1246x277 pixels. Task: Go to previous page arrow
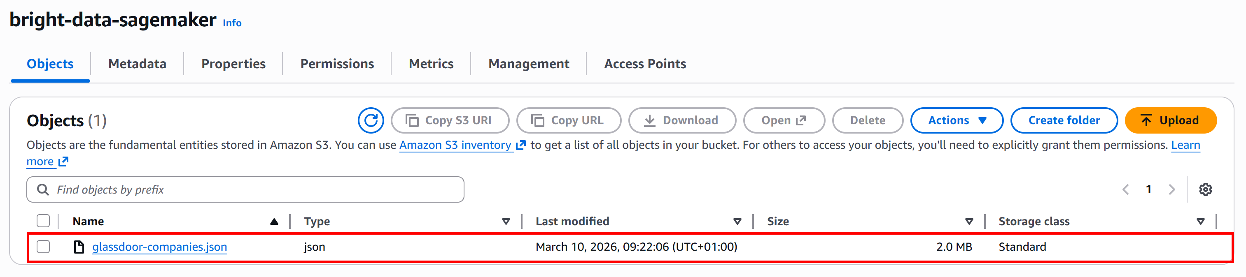click(1126, 189)
